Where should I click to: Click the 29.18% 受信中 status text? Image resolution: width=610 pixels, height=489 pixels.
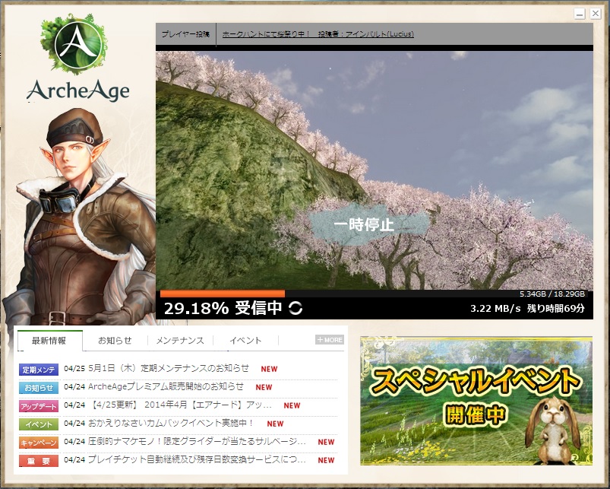click(223, 308)
